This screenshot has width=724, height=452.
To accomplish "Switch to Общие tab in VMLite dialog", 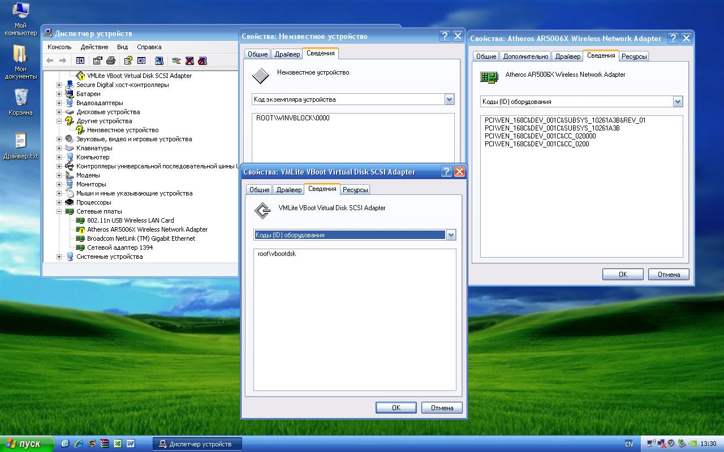I will pyautogui.click(x=260, y=190).
